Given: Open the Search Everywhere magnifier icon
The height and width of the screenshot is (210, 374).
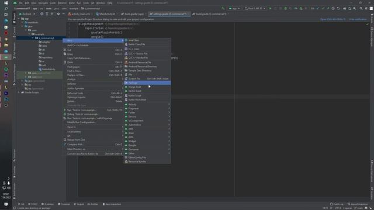Looking at the screenshot, I should [x=361, y=8].
